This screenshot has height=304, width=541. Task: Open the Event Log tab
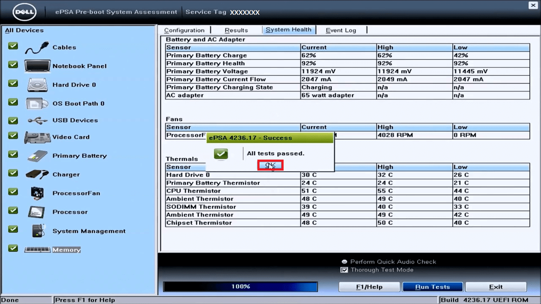341,30
